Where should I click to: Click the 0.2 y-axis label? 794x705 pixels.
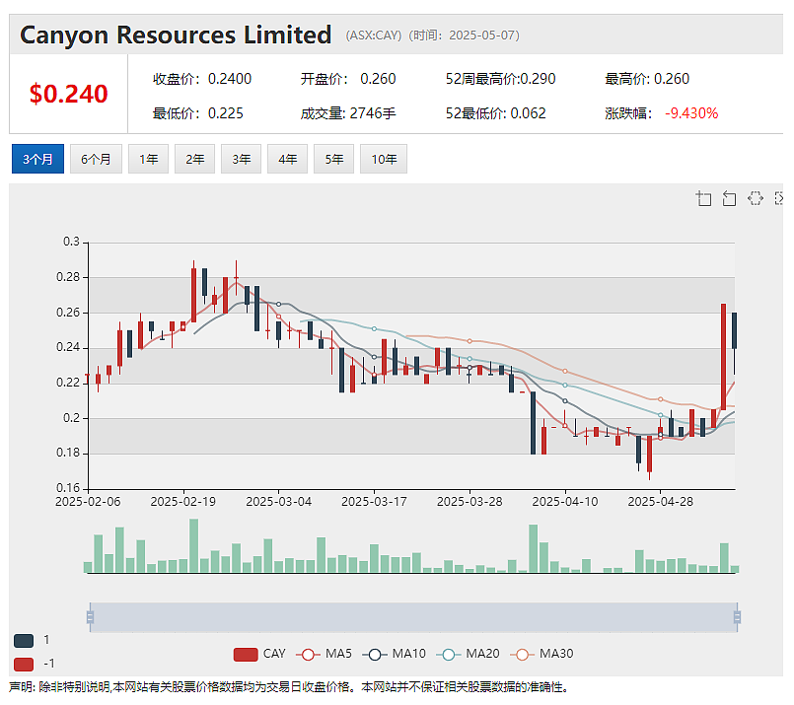(x=71, y=417)
